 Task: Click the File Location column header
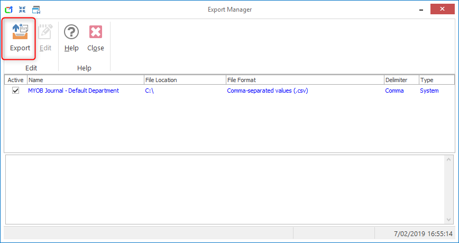(x=184, y=80)
